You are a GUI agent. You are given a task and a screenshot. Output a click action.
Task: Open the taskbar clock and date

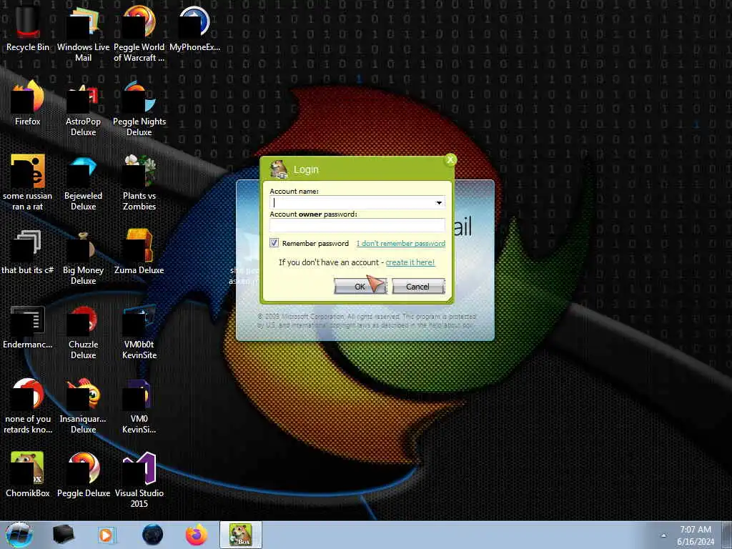696,535
